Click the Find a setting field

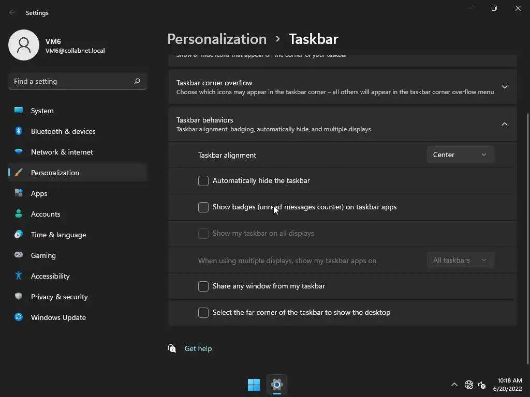[71, 81]
